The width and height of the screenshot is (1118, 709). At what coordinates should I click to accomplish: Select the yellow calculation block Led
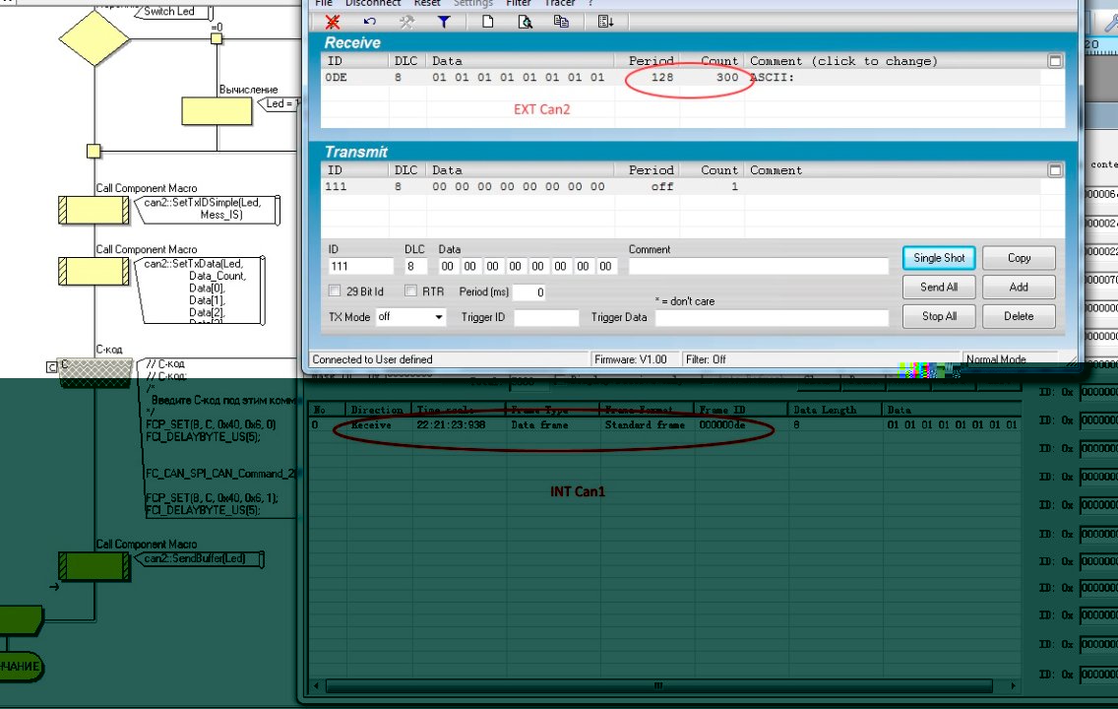217,111
